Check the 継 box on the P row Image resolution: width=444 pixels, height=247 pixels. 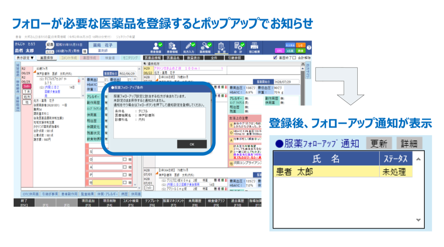coord(125,175)
